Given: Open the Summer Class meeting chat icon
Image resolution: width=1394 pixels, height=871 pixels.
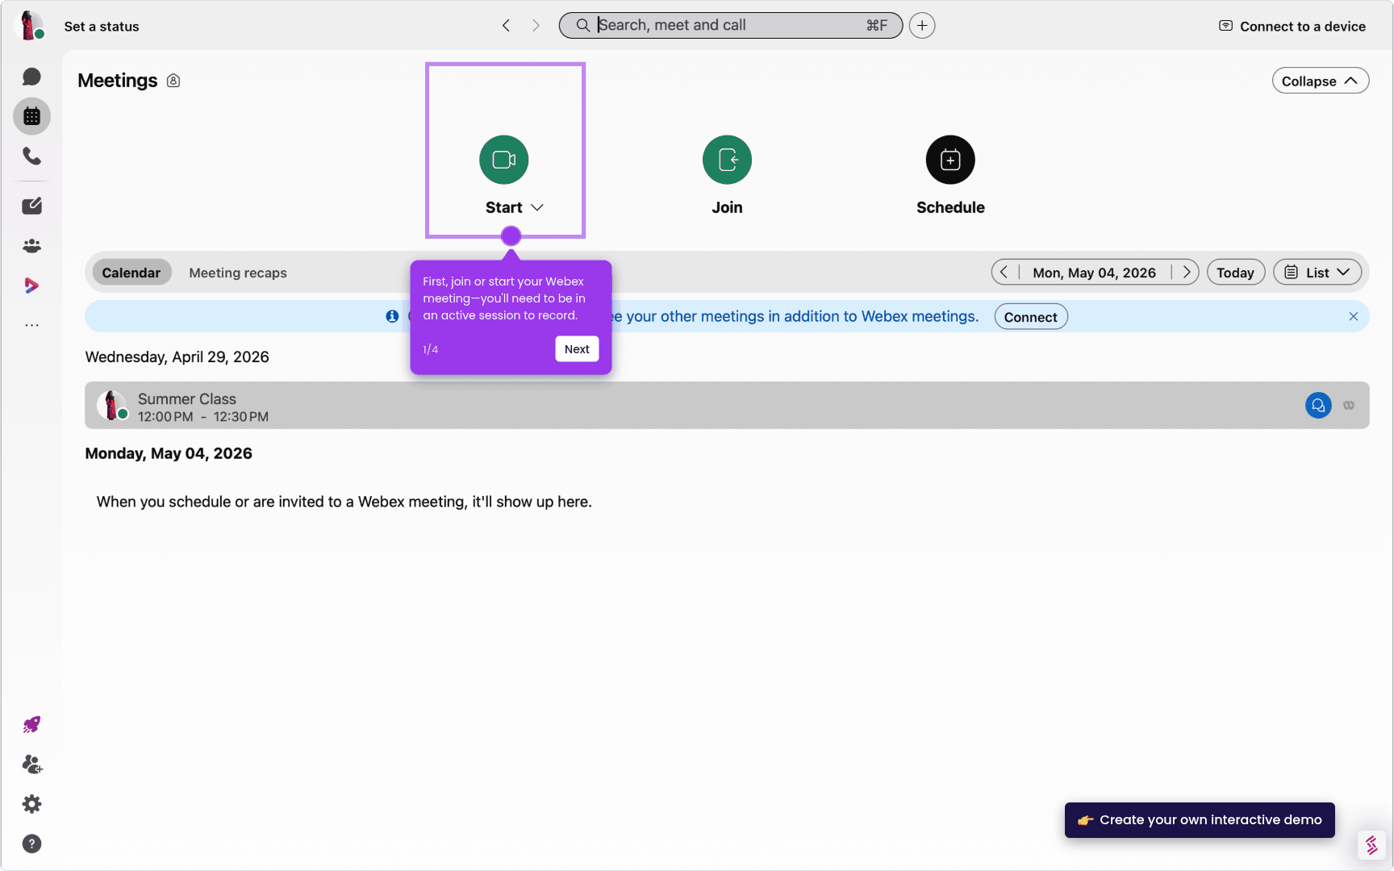Looking at the screenshot, I should click(x=1318, y=405).
